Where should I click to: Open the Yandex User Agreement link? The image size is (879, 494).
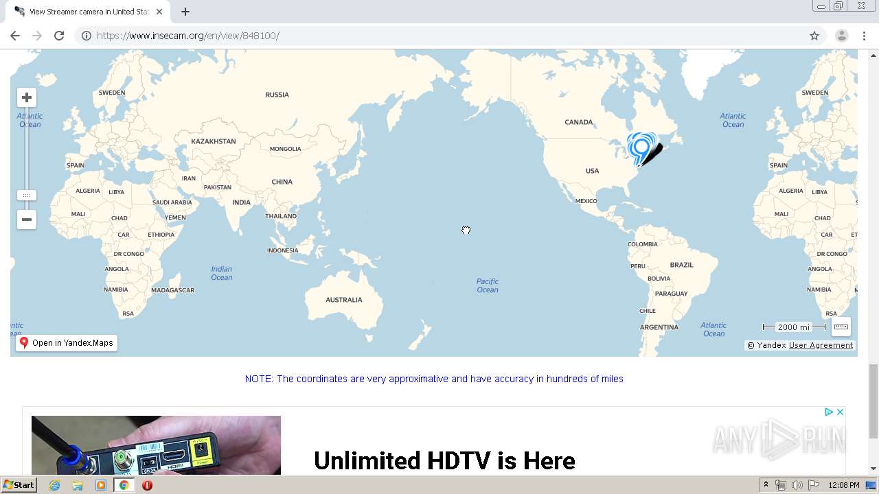click(x=821, y=345)
